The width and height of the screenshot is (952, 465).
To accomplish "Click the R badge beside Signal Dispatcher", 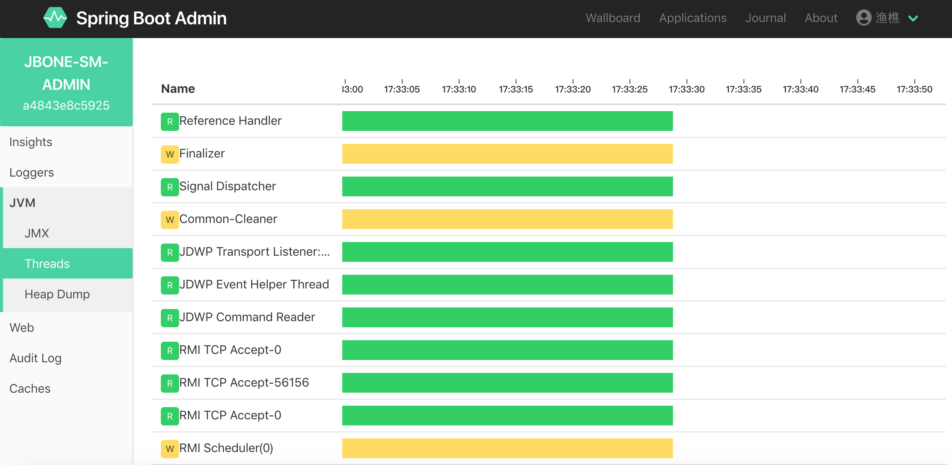I will click(x=170, y=187).
